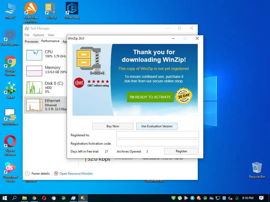Image resolution: width=270 pixels, height=202 pixels.
Task: Open the Driver Easy desktop shortcut
Action: [x=72, y=11]
